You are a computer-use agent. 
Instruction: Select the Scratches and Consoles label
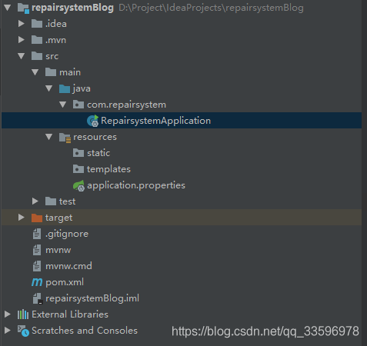click(x=85, y=331)
